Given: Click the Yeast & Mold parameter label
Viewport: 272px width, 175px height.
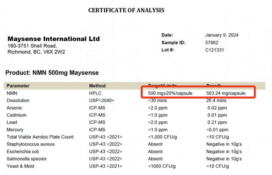Looking at the screenshot, I should click(x=20, y=166).
